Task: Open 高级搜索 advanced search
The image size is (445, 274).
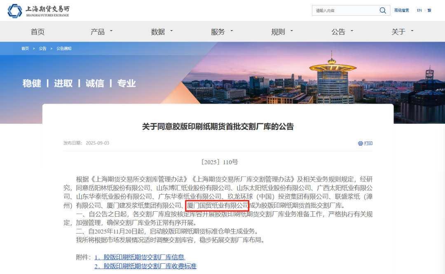Action: tap(402, 10)
